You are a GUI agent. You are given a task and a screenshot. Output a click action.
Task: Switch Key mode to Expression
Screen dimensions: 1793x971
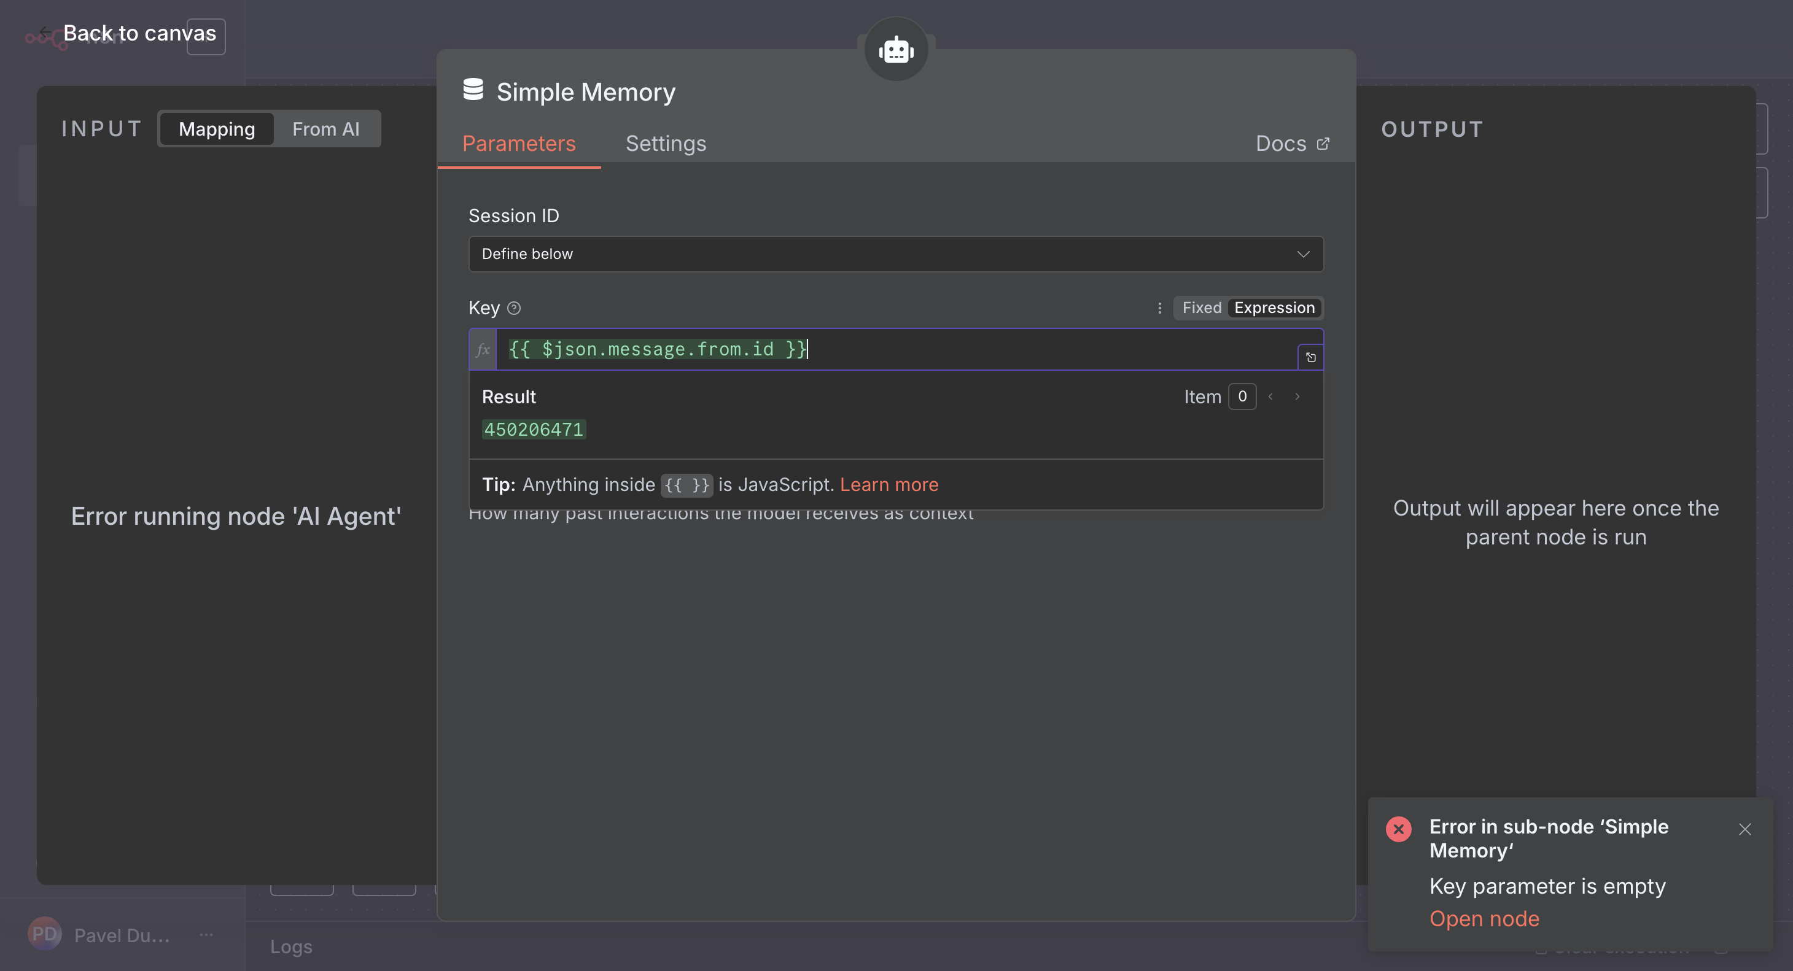click(x=1274, y=308)
